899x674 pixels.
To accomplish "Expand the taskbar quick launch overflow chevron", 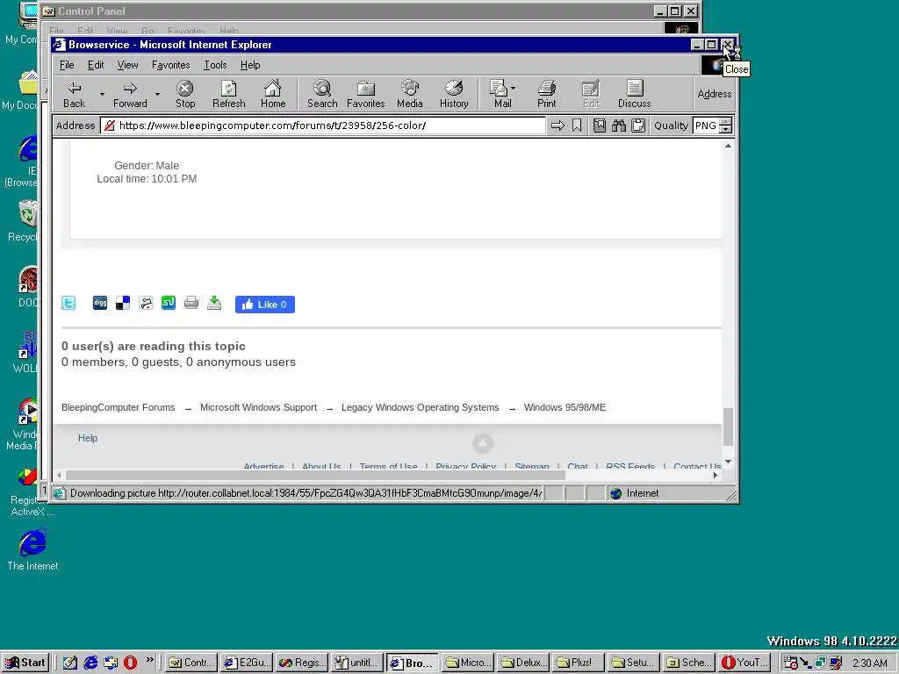I will pyautogui.click(x=149, y=660).
